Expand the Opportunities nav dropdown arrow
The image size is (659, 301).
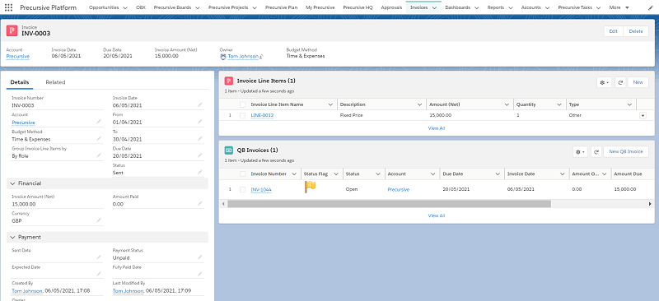tap(125, 8)
